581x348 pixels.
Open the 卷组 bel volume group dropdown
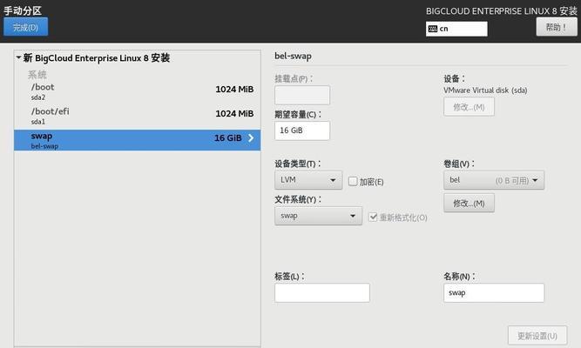(494, 180)
